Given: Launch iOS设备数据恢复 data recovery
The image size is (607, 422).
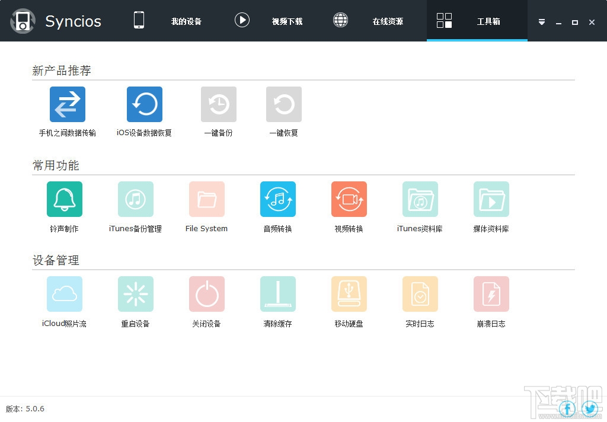Looking at the screenshot, I should [x=145, y=104].
